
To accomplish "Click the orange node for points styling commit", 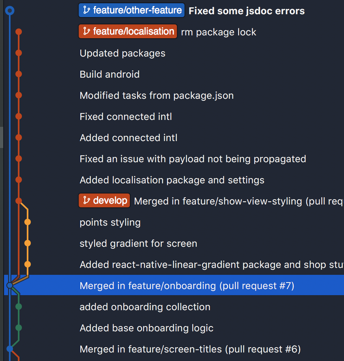I will (x=28, y=222).
